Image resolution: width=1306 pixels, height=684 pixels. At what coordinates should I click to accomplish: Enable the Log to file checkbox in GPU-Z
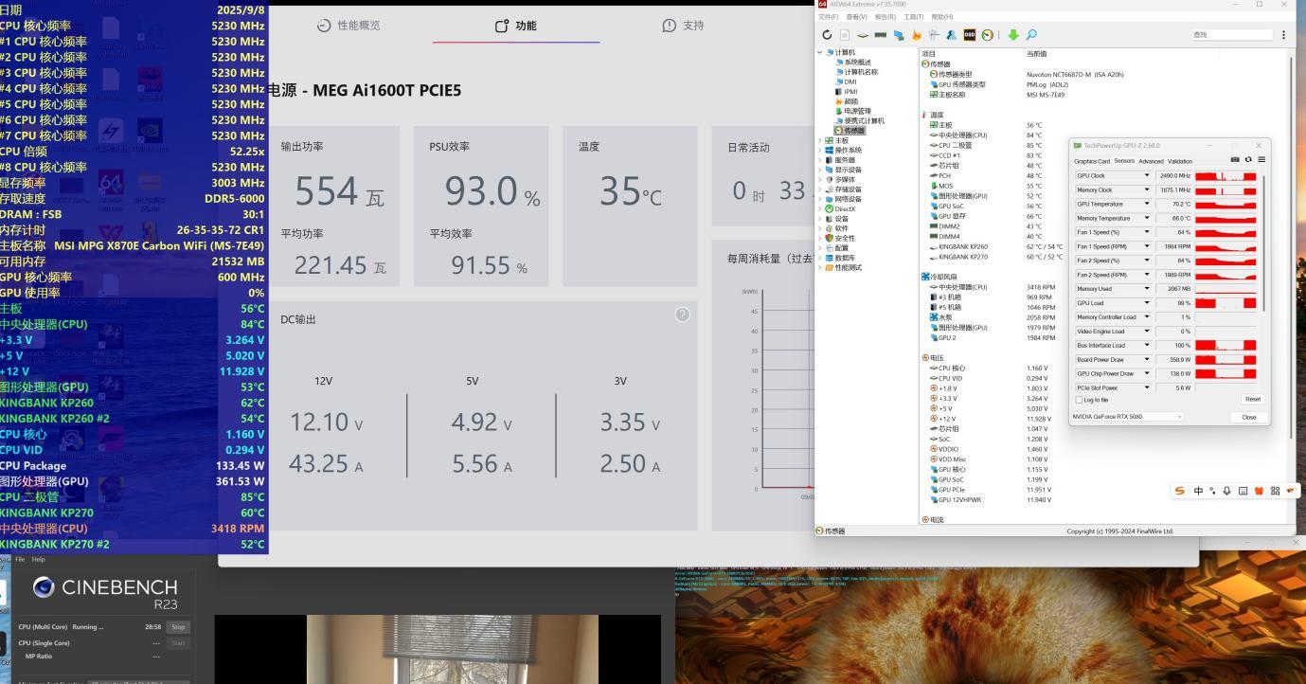pos(1080,400)
